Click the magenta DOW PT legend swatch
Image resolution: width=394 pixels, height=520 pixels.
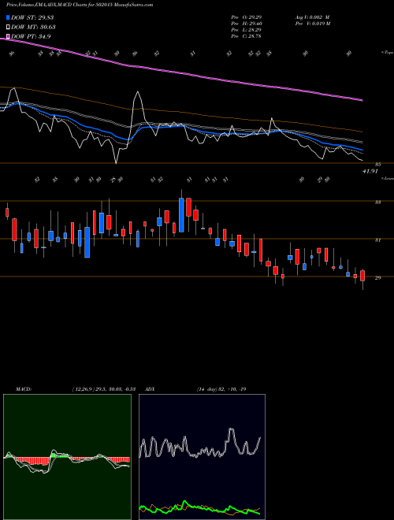9,36
